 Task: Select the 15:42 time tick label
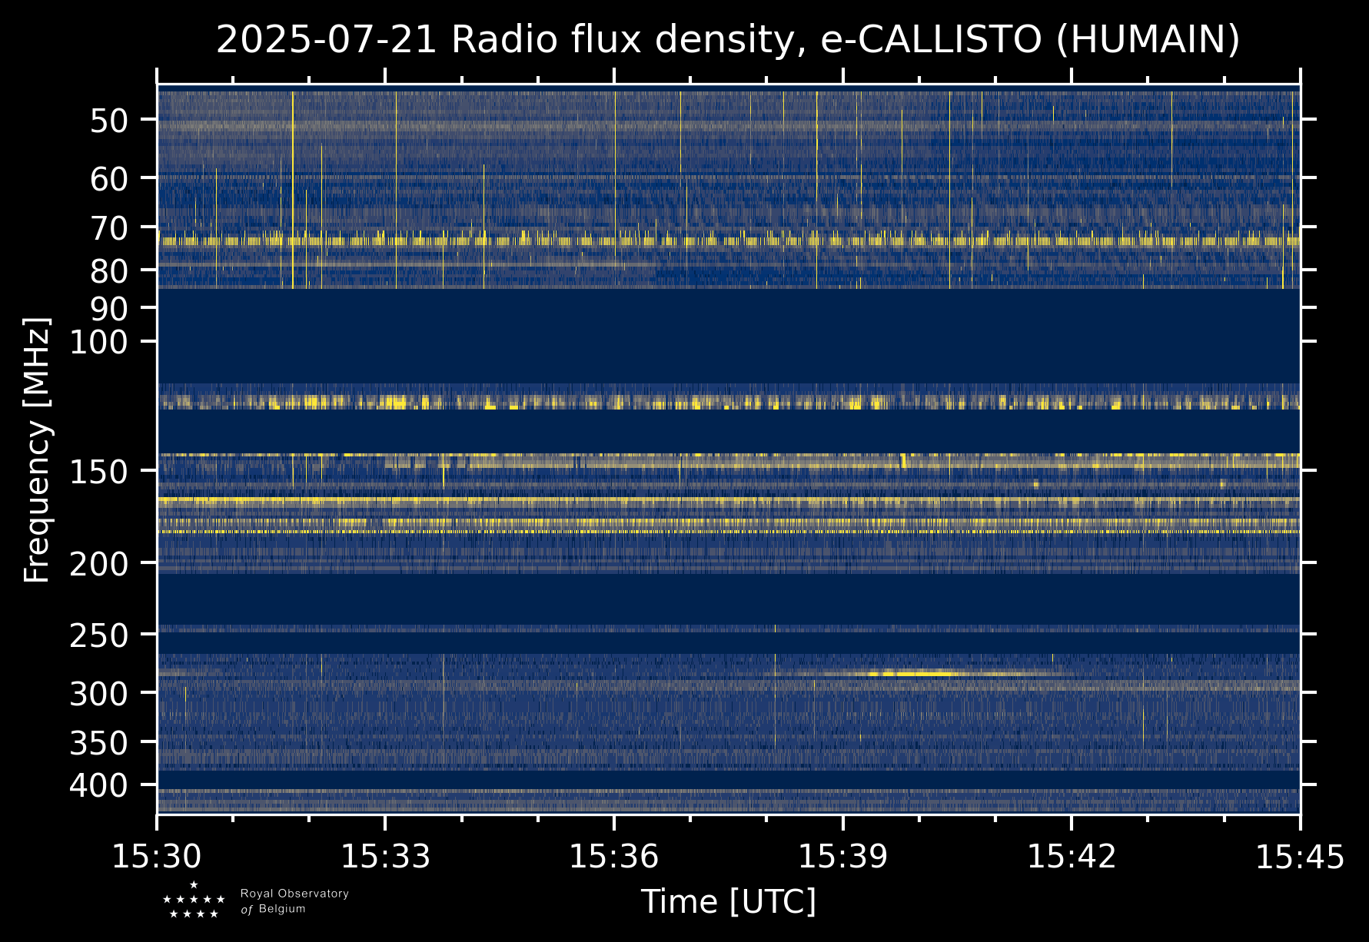click(1072, 857)
